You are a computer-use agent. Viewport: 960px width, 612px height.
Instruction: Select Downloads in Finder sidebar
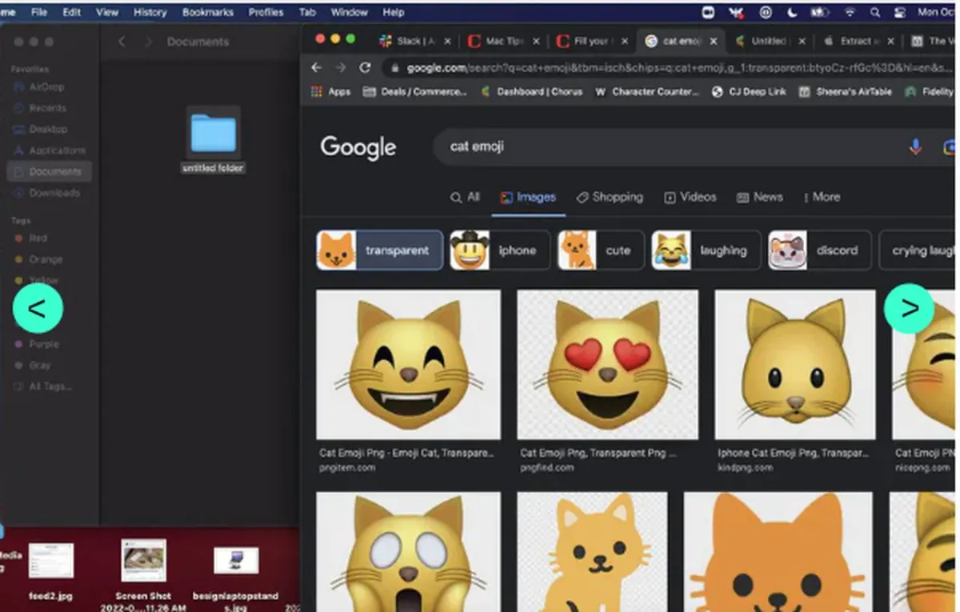tap(54, 193)
